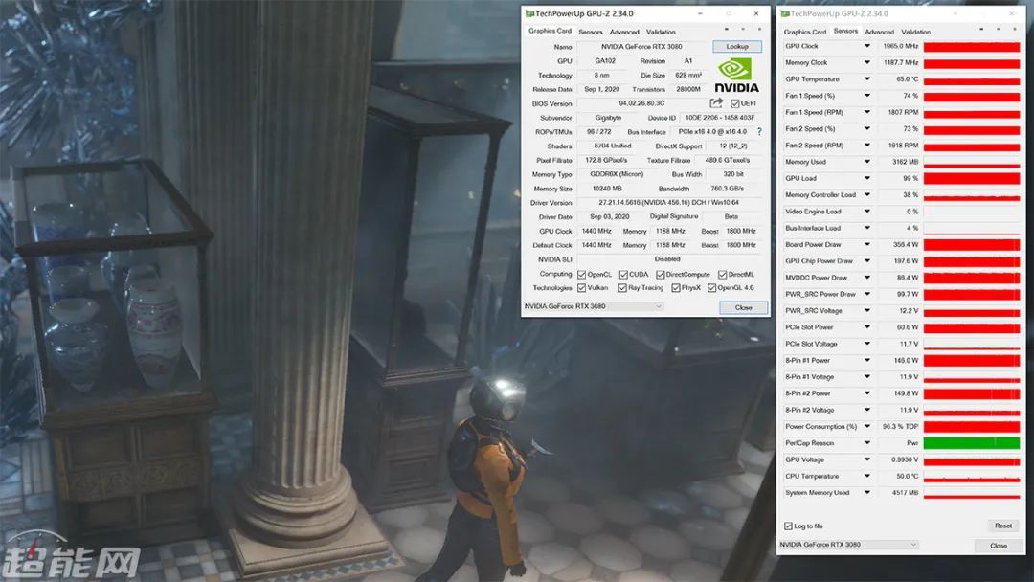Switch to Advanced tab in right window

(879, 32)
